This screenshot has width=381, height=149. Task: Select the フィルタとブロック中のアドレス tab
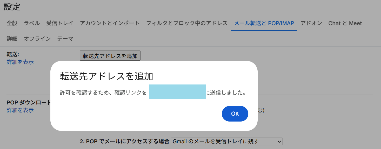click(187, 23)
